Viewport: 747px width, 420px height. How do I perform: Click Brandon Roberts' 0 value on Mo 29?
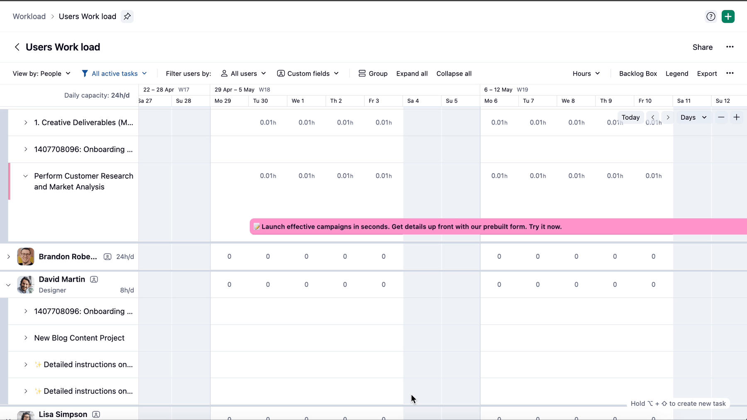coord(229,257)
